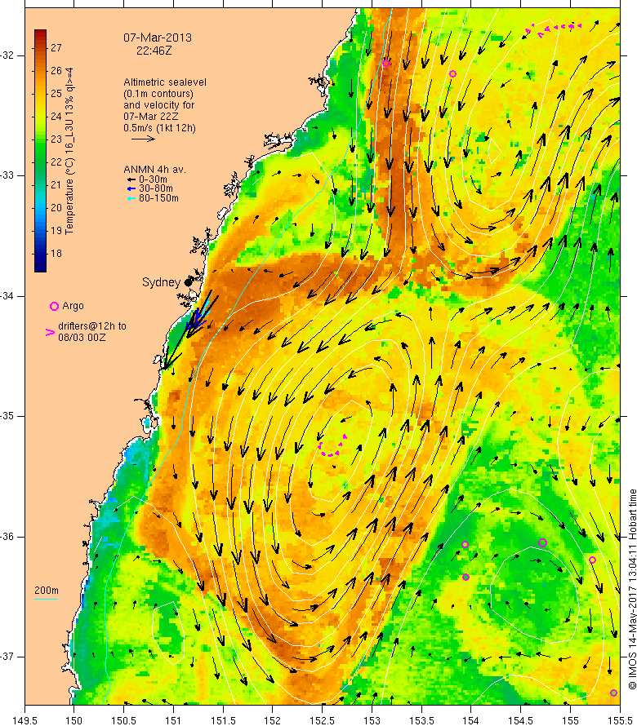Click the 200m isobath label
Viewport: 637px width, 726px height.
pos(47,591)
